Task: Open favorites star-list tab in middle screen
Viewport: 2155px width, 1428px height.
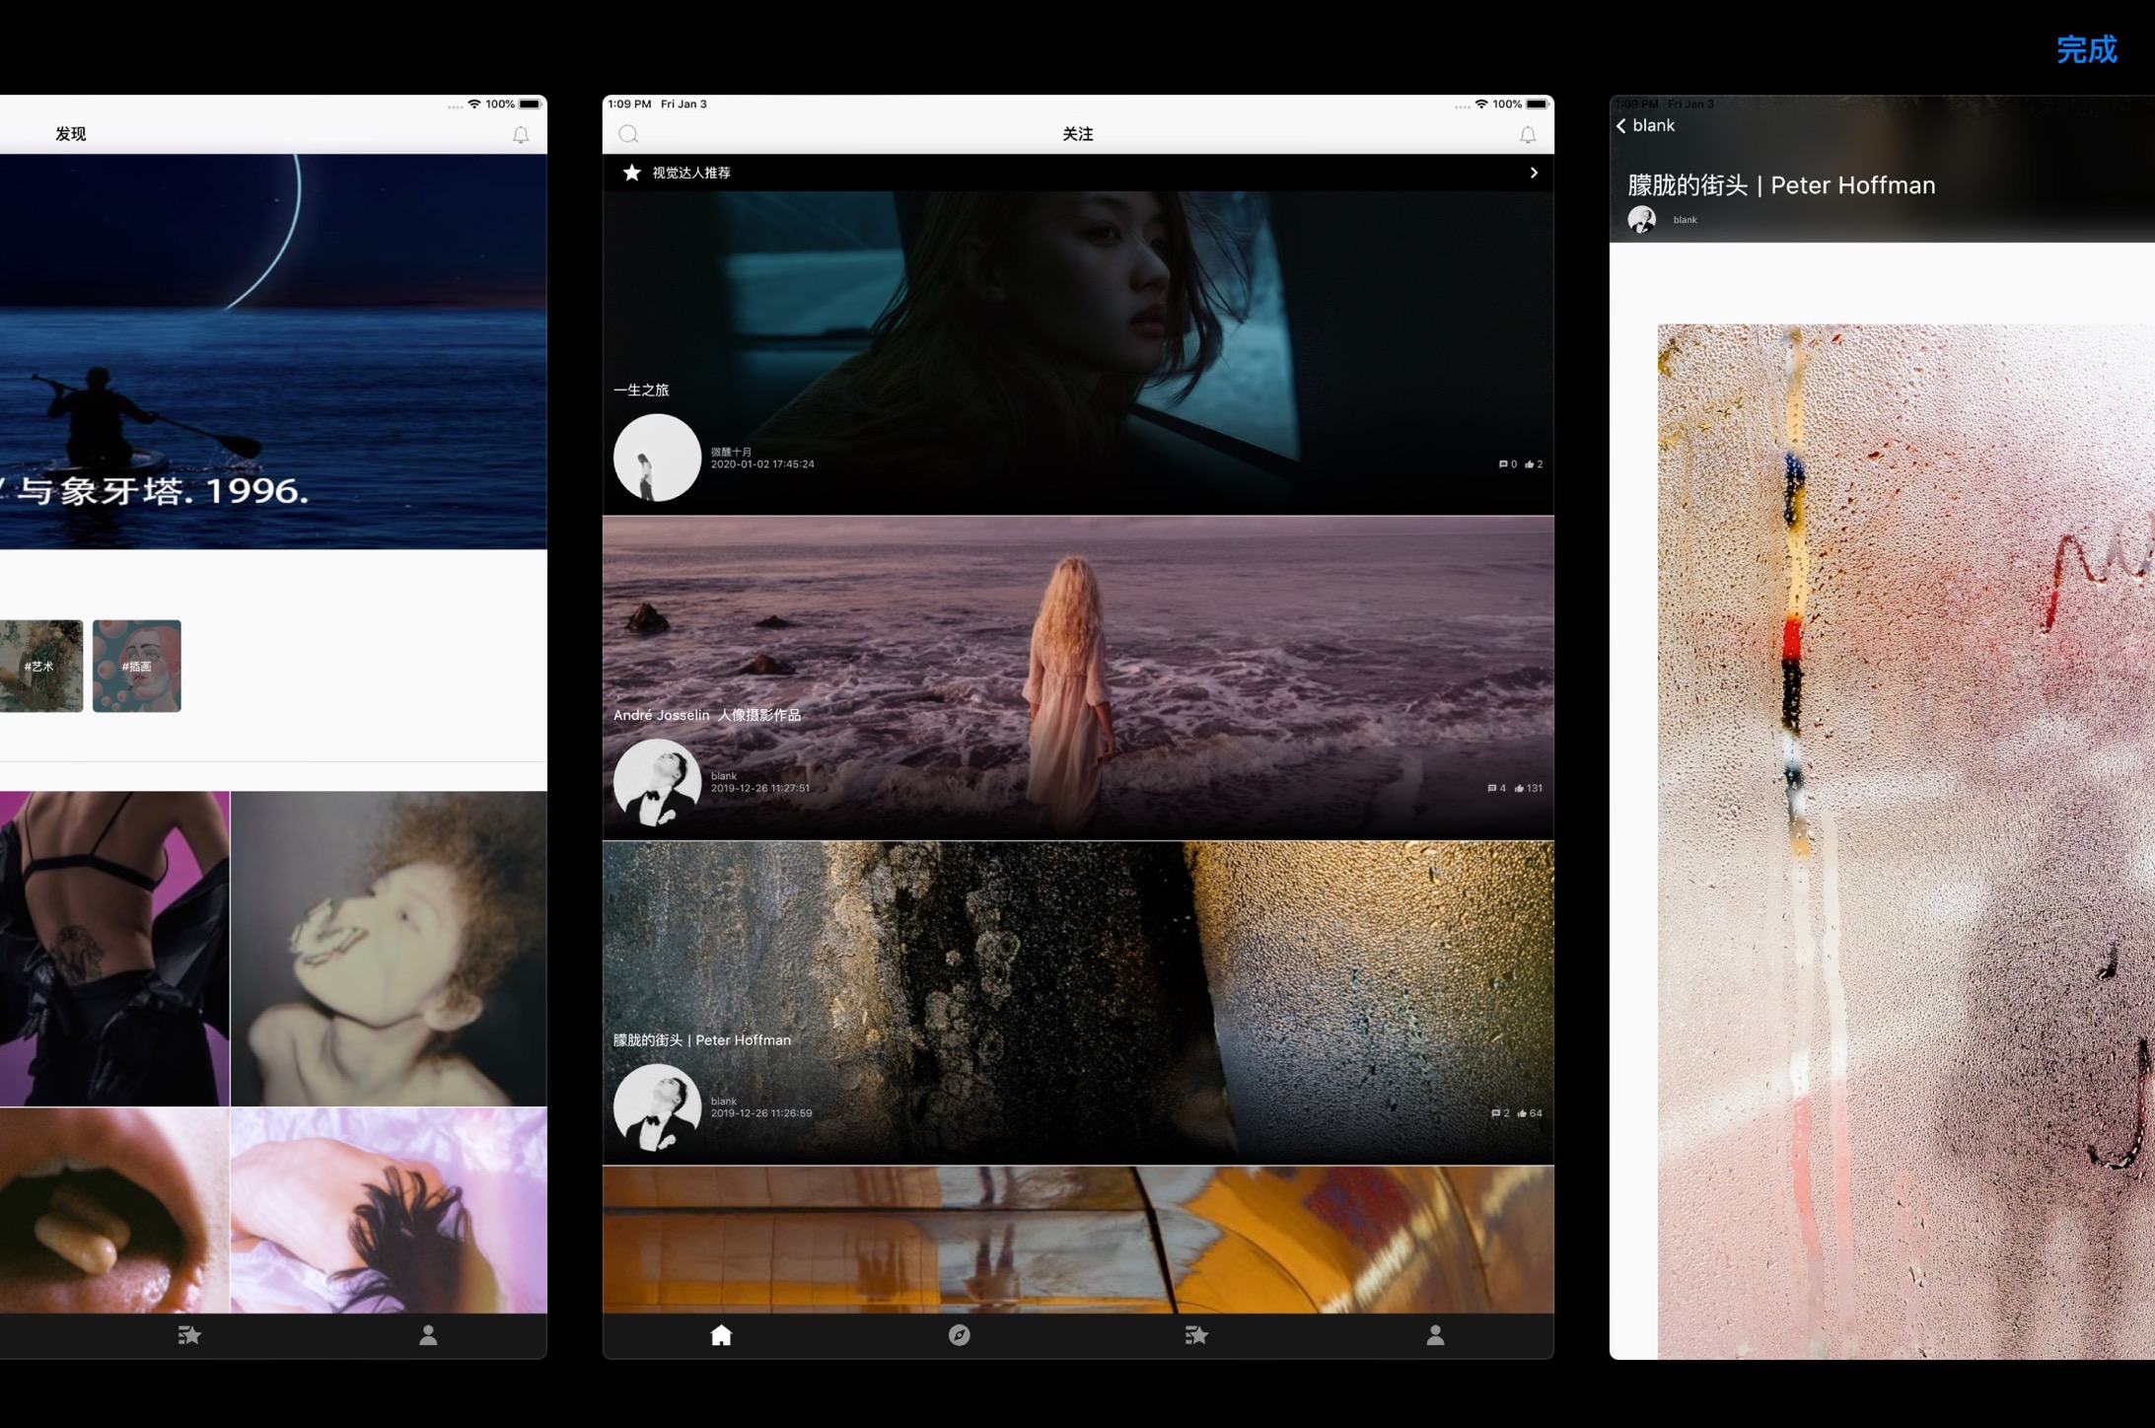Action: point(1196,1334)
